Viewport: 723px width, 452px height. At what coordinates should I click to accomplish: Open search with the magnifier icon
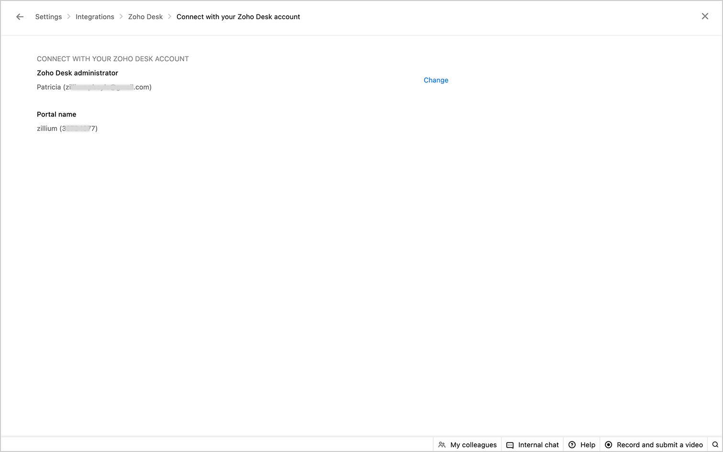coord(715,445)
